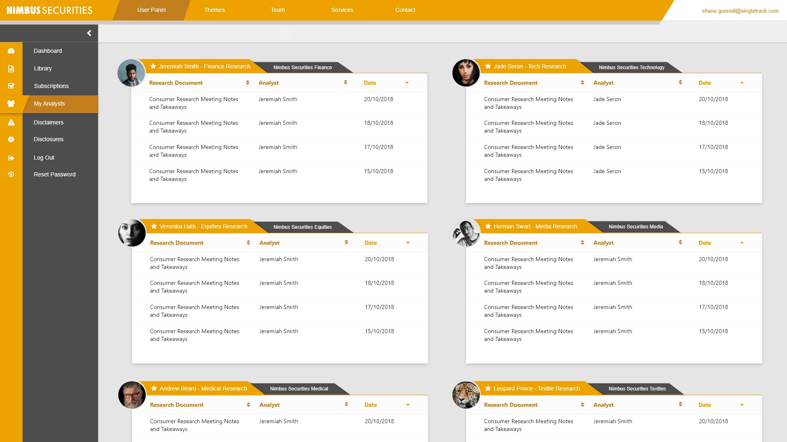Click the Log Out arrow icon
Screen dimensions: 787x442
click(11, 158)
